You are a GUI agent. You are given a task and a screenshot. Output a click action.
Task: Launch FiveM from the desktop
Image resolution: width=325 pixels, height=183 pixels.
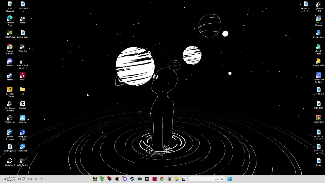tap(23, 77)
